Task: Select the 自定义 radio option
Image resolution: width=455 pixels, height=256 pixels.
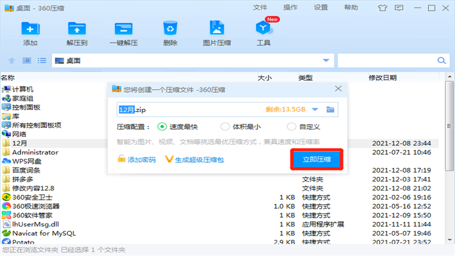Action: click(292, 127)
